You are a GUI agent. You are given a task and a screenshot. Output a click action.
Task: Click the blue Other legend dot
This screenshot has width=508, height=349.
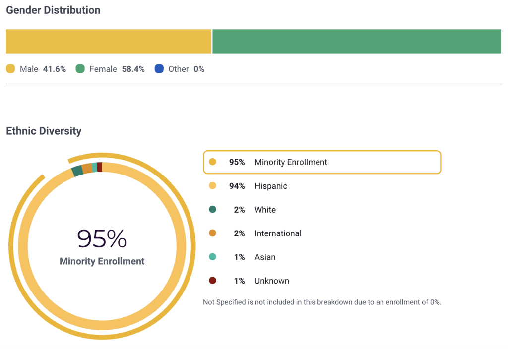click(x=159, y=69)
